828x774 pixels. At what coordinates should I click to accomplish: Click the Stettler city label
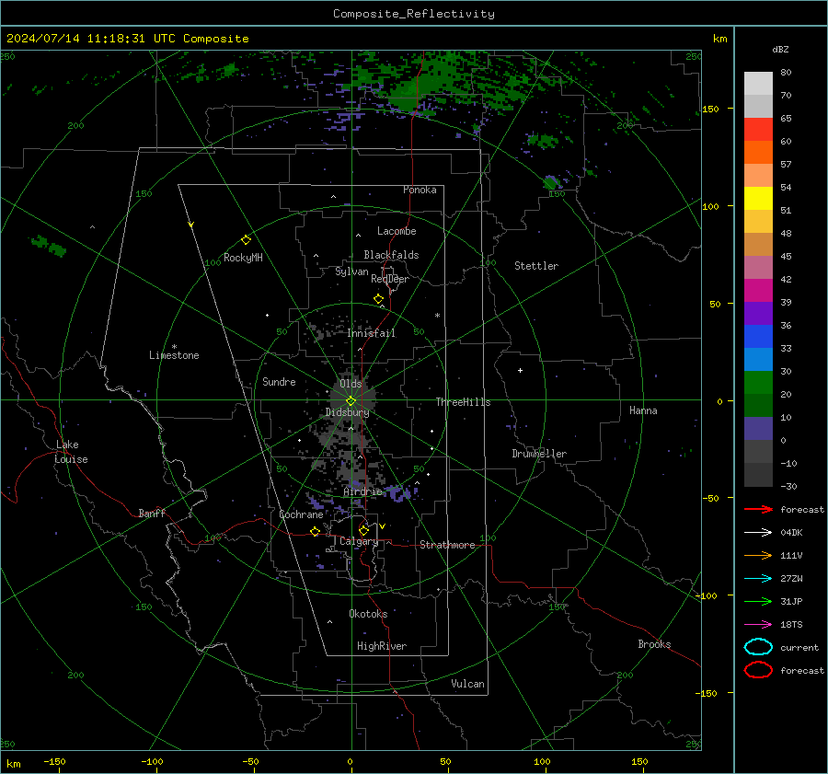(x=536, y=266)
